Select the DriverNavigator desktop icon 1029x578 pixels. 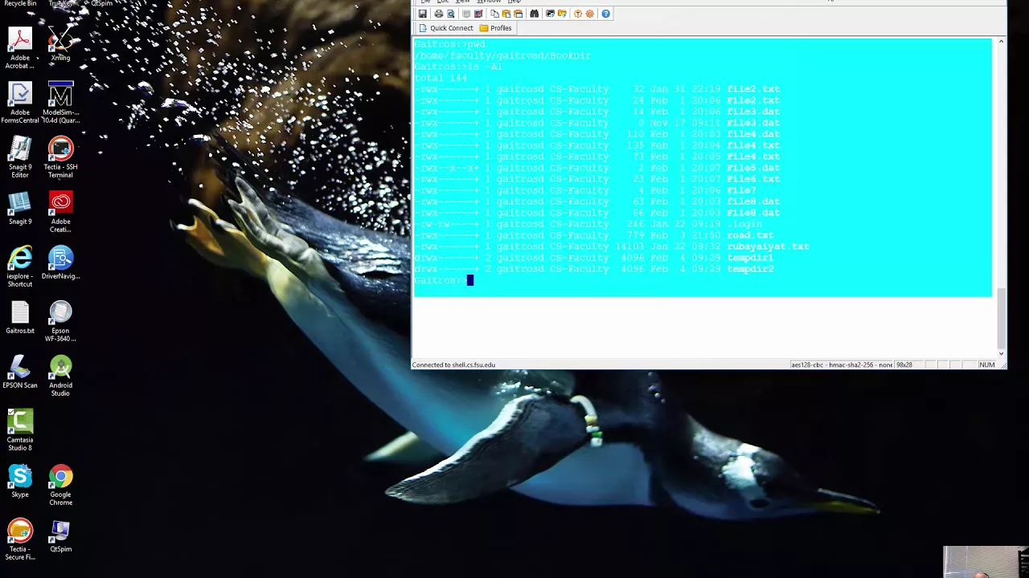click(60, 262)
